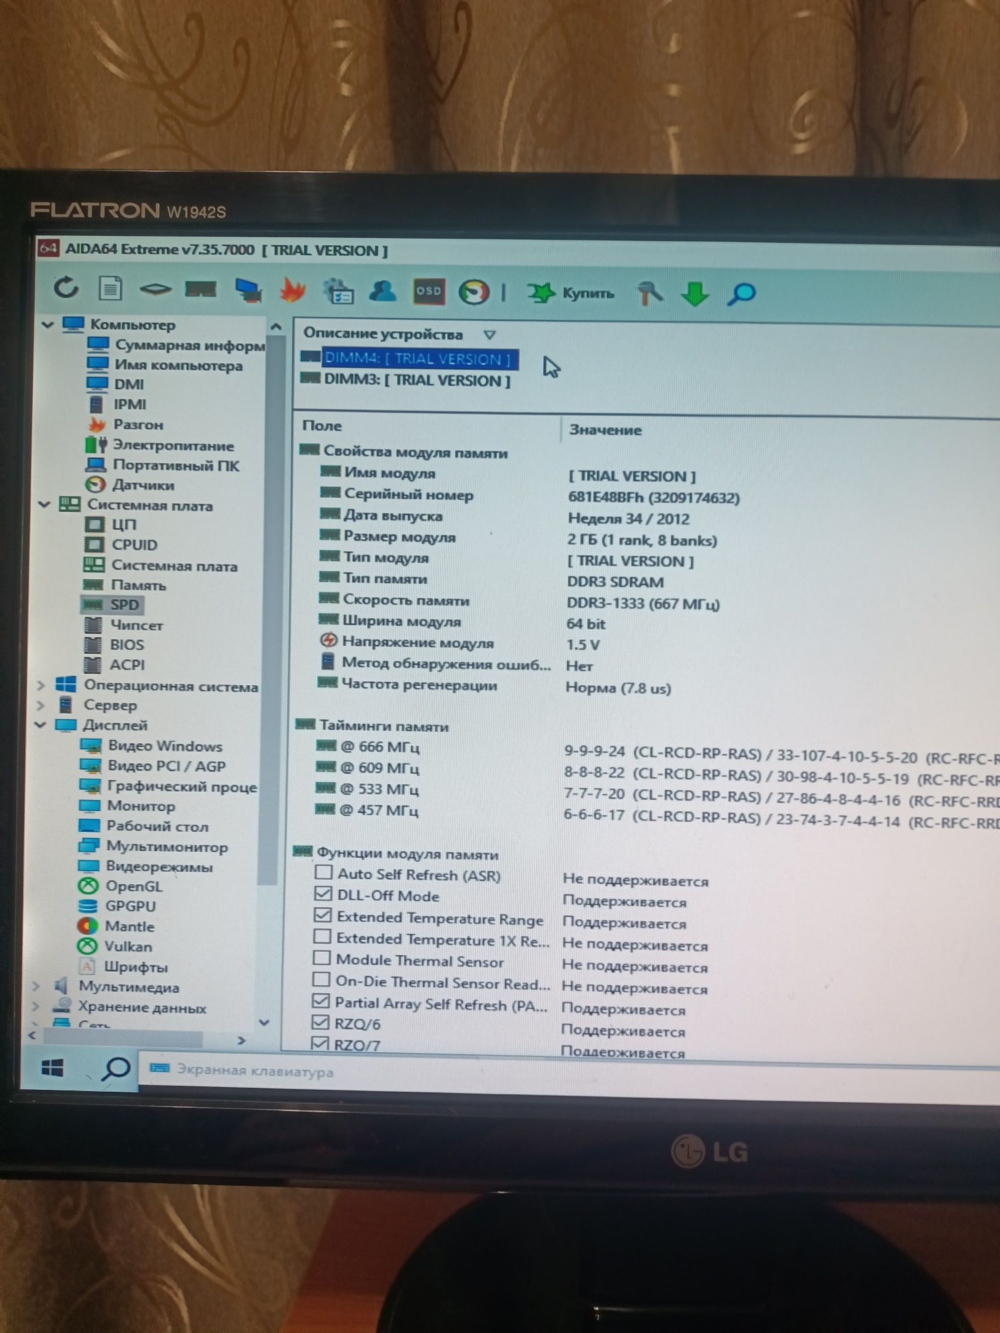1000x1333 pixels.
Task: Open Электропитание tree item
Action: (160, 445)
